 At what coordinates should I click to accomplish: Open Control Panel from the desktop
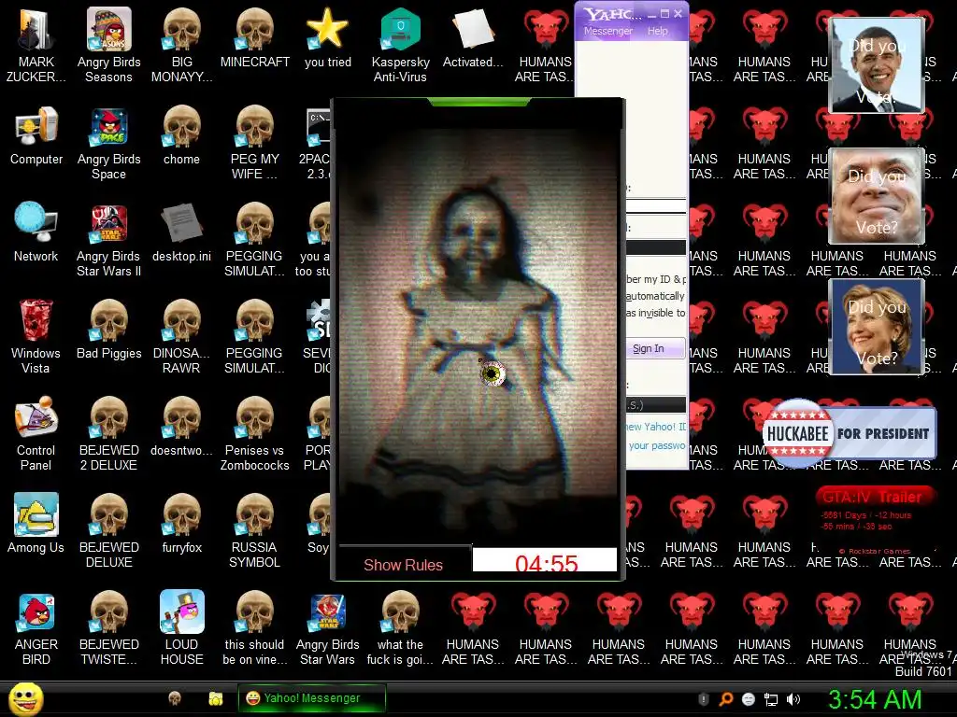(x=36, y=434)
